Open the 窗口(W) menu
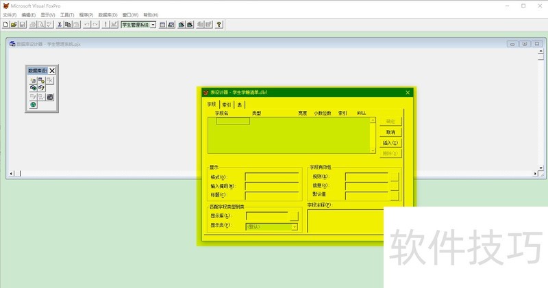548x288 pixels. pos(130,15)
